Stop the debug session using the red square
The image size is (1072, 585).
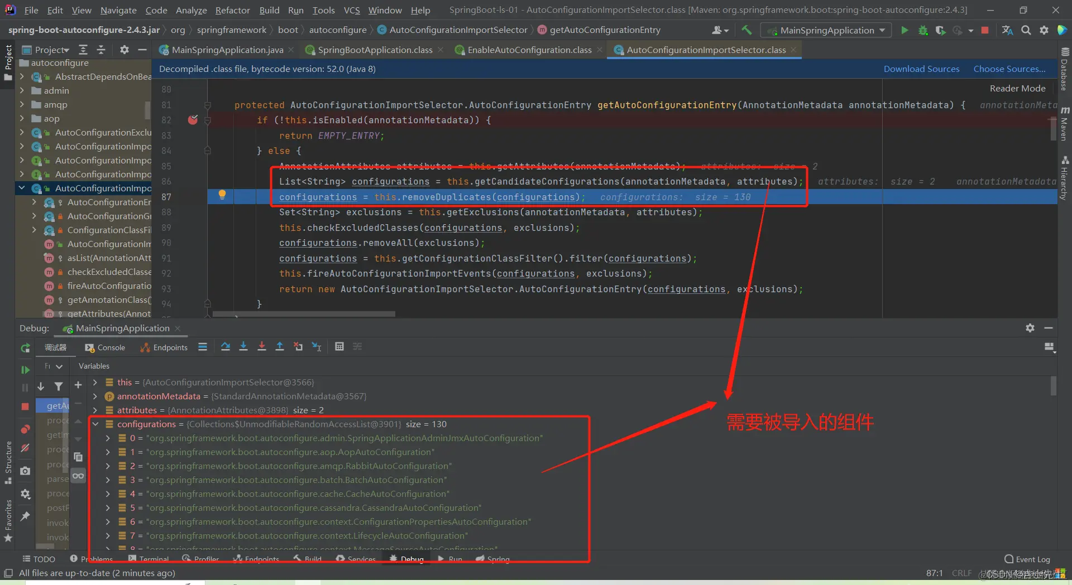25,407
